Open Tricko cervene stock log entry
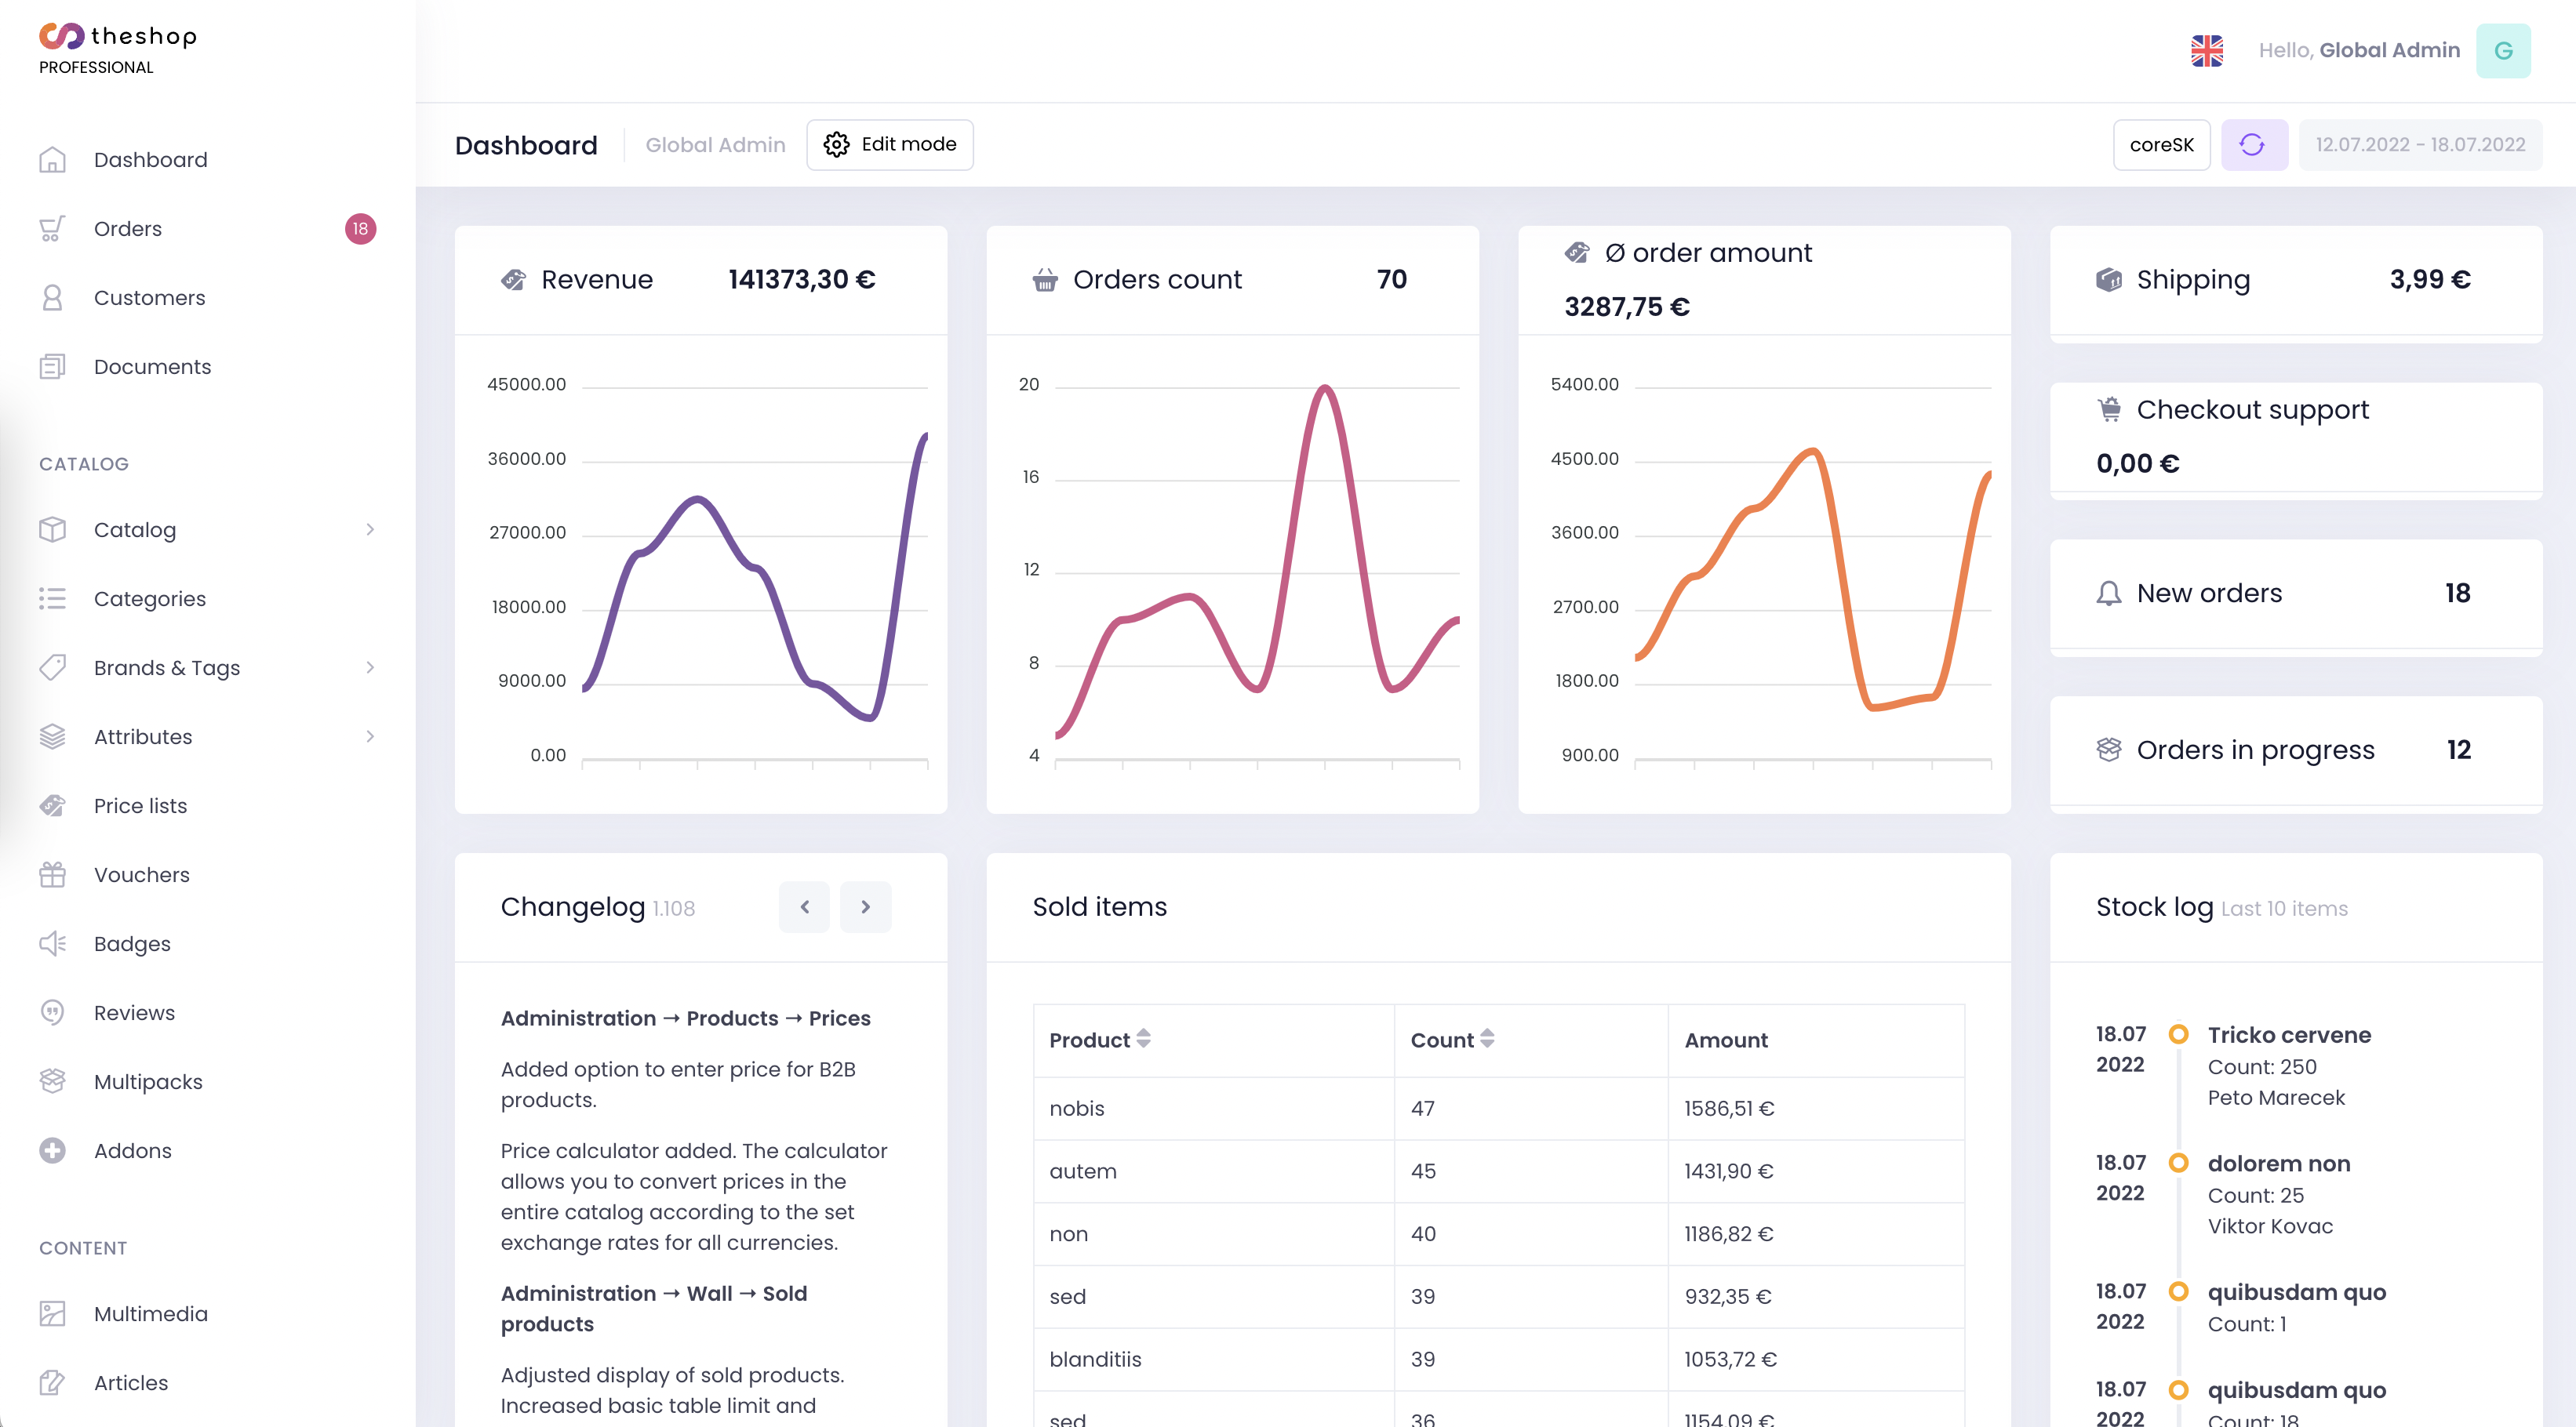 [x=2289, y=1035]
